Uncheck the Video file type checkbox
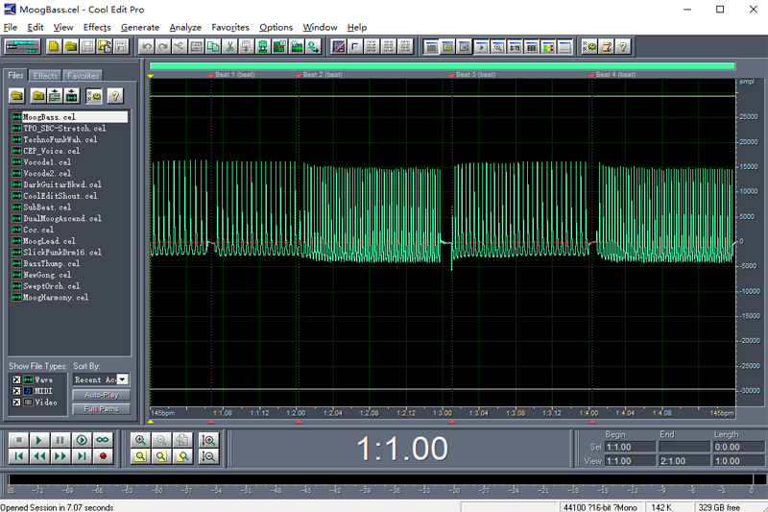Viewport: 768px width, 512px height. point(16,402)
